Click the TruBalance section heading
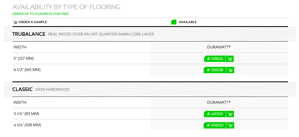The height and width of the screenshot is (137, 299). point(29,34)
